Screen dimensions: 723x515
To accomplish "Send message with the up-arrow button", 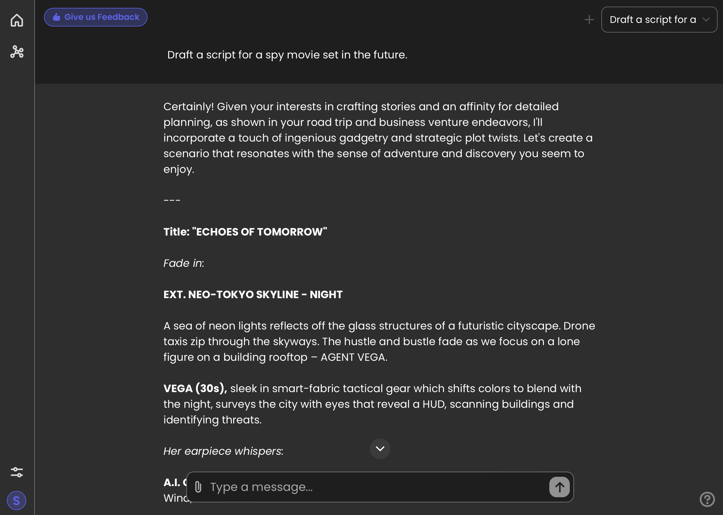I will point(559,487).
